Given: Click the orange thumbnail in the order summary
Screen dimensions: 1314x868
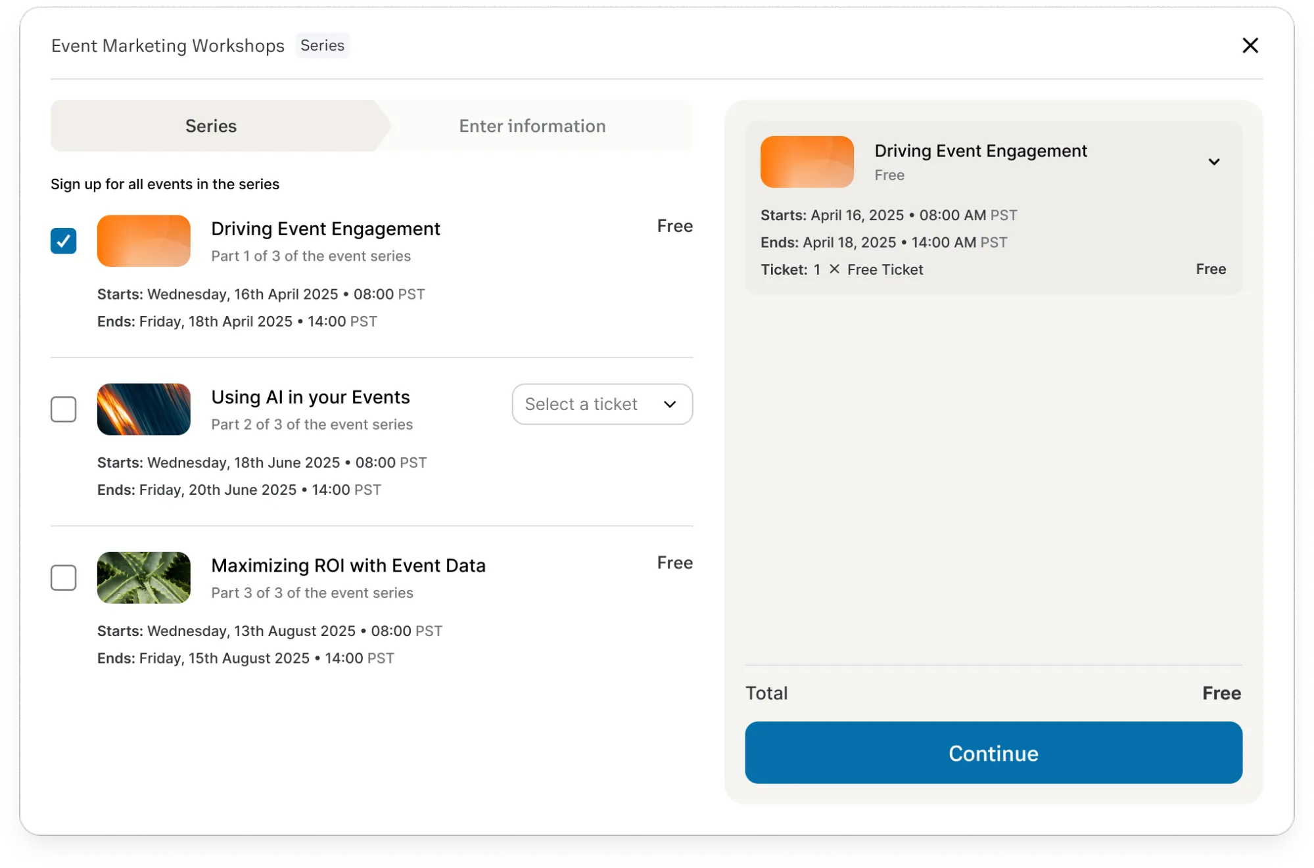Looking at the screenshot, I should pyautogui.click(x=807, y=162).
